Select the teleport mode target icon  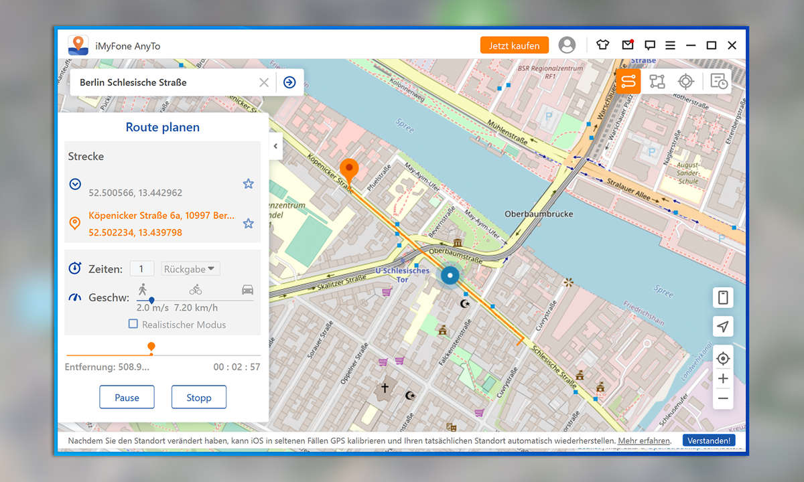tap(685, 82)
